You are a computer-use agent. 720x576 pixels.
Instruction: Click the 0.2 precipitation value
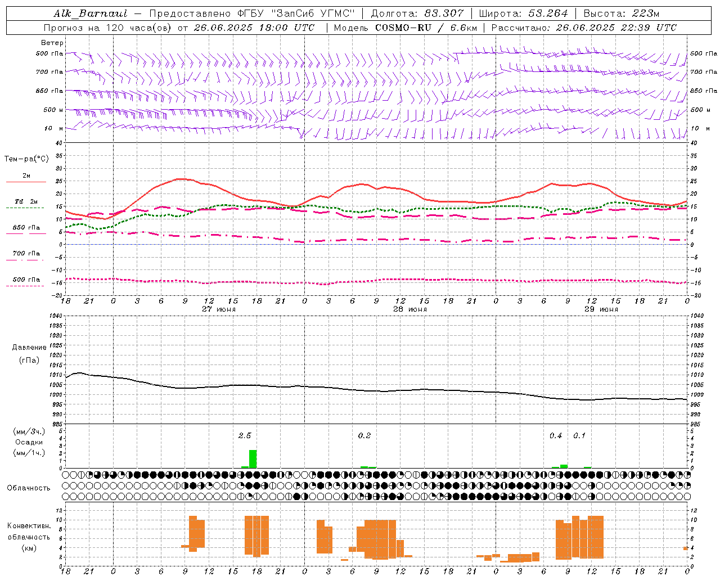pyautogui.click(x=364, y=436)
